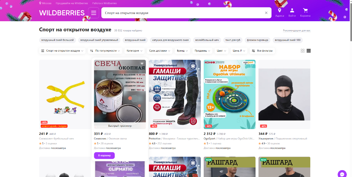Switch to small tile grid view
This screenshot has height=177, width=352.
coord(309,51)
